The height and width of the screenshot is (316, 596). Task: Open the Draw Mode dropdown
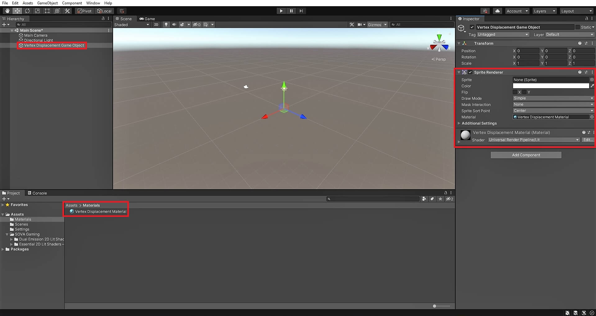pos(553,98)
